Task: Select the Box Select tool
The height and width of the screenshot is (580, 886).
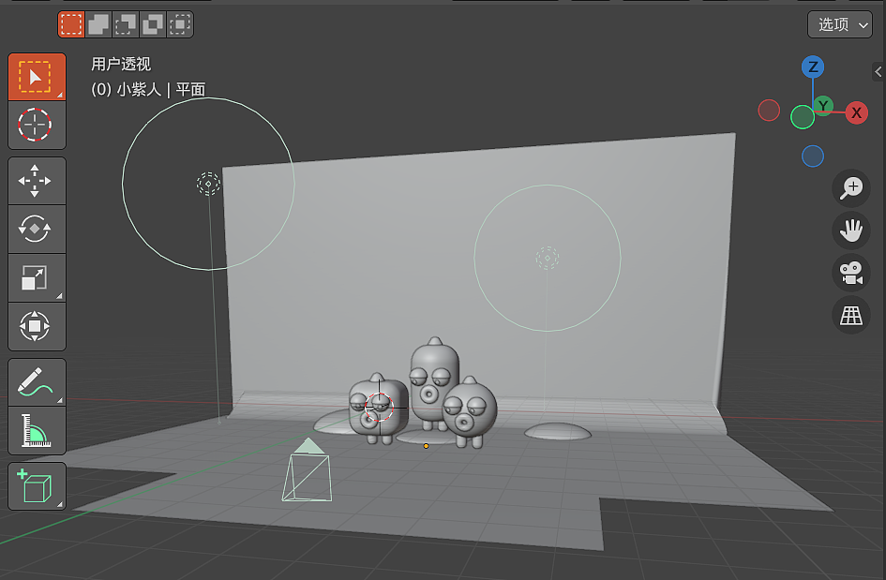Action: pos(37,77)
